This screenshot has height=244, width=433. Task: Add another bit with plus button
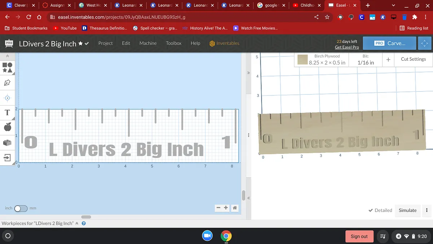[388, 60]
